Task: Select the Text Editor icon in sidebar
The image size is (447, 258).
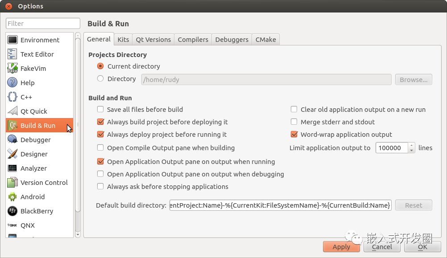Action: click(12, 54)
